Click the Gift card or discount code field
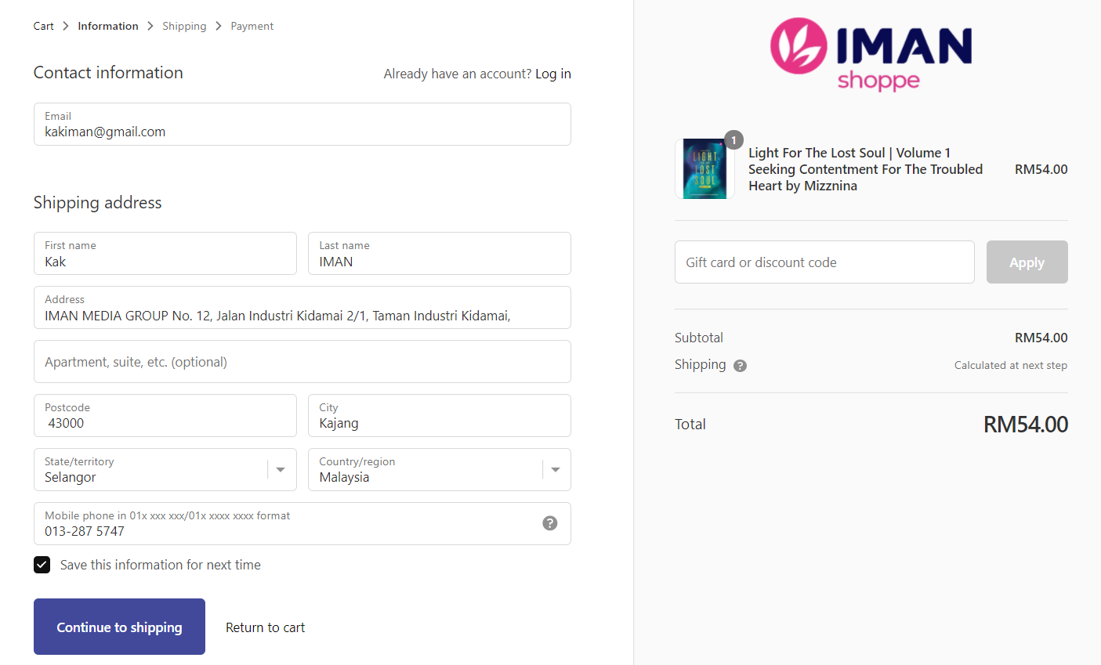 [824, 262]
